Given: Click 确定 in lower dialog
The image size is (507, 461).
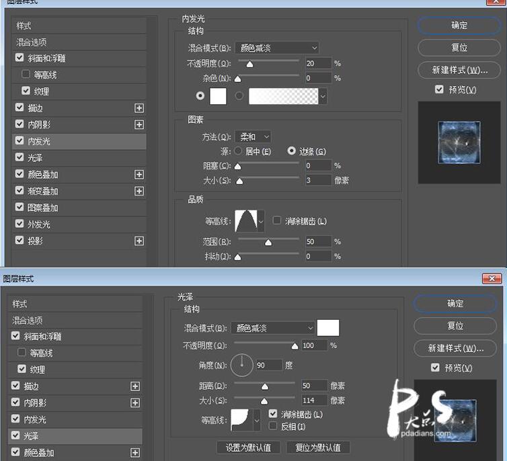Looking at the screenshot, I should pos(455,304).
